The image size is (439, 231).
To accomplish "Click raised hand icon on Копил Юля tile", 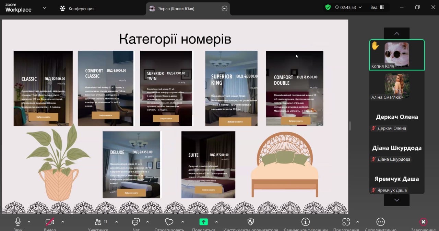I will tap(375, 46).
